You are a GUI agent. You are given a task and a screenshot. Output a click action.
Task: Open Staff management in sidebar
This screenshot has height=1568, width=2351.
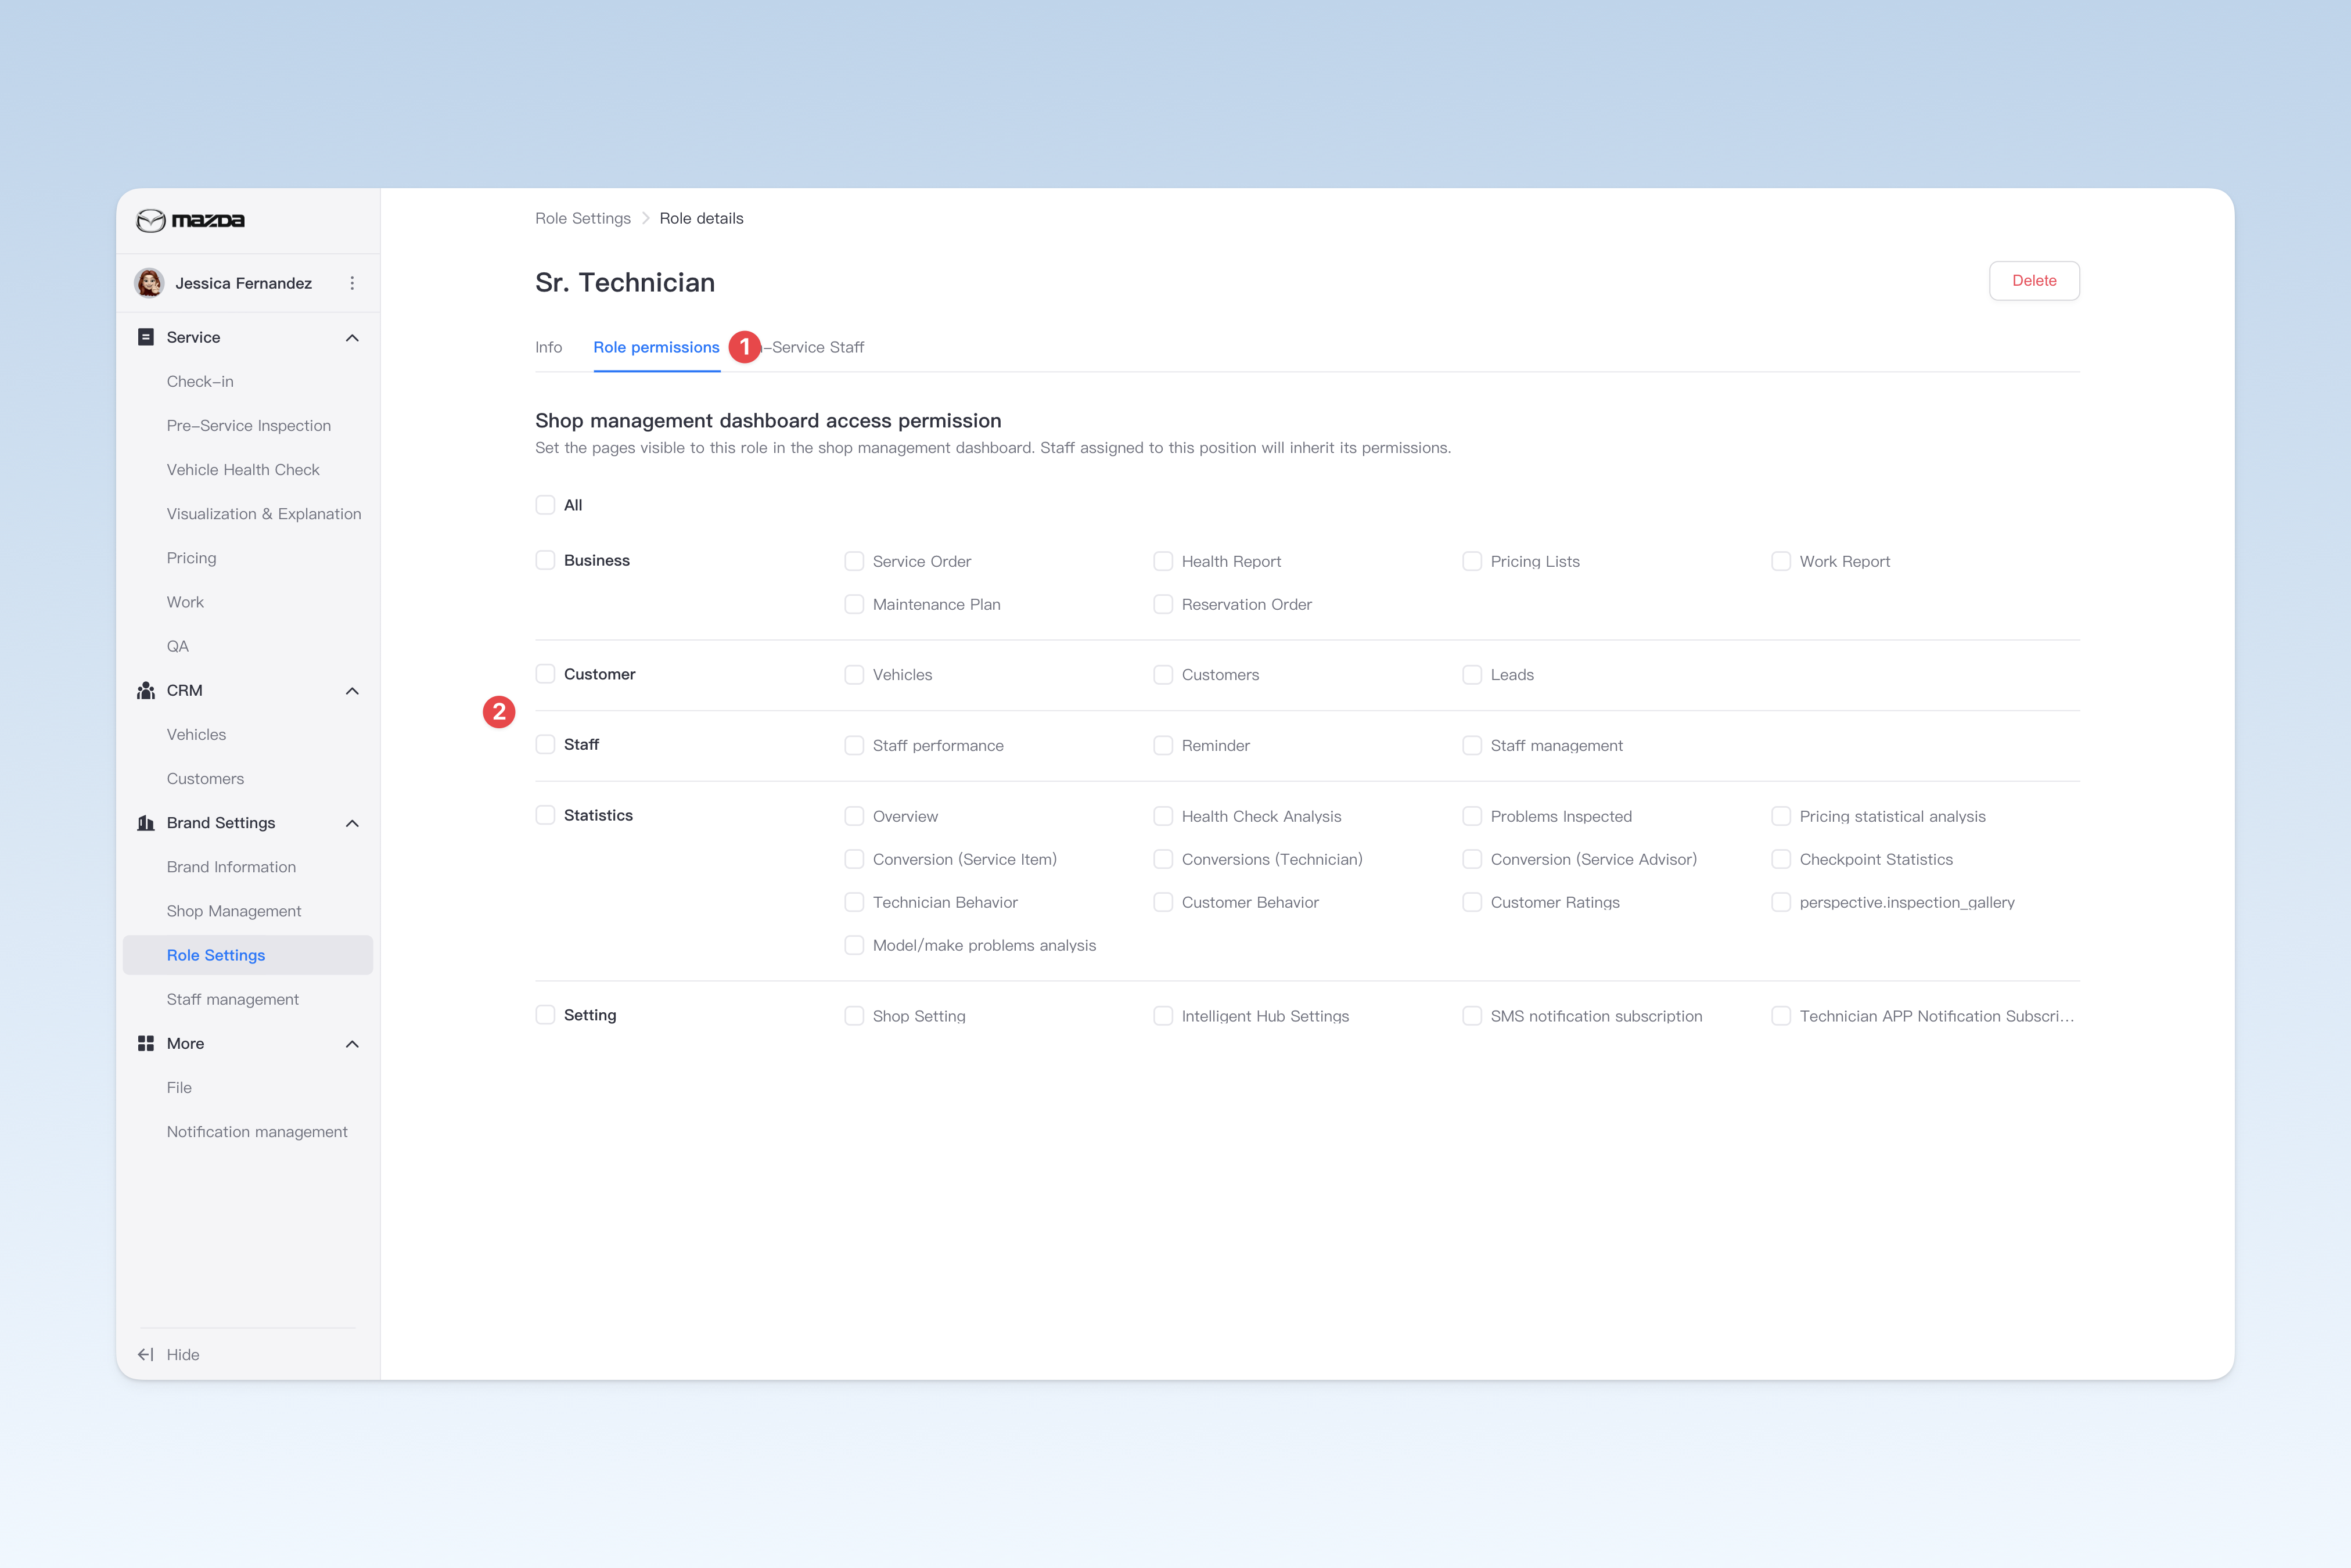[x=233, y=999]
